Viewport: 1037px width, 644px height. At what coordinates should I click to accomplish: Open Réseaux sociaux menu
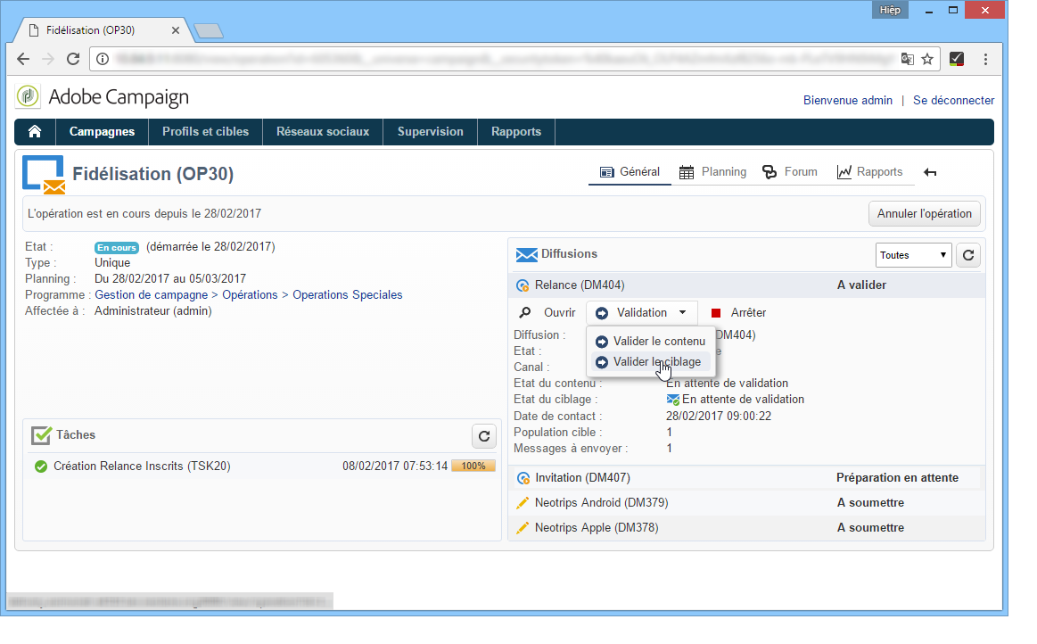pos(323,132)
